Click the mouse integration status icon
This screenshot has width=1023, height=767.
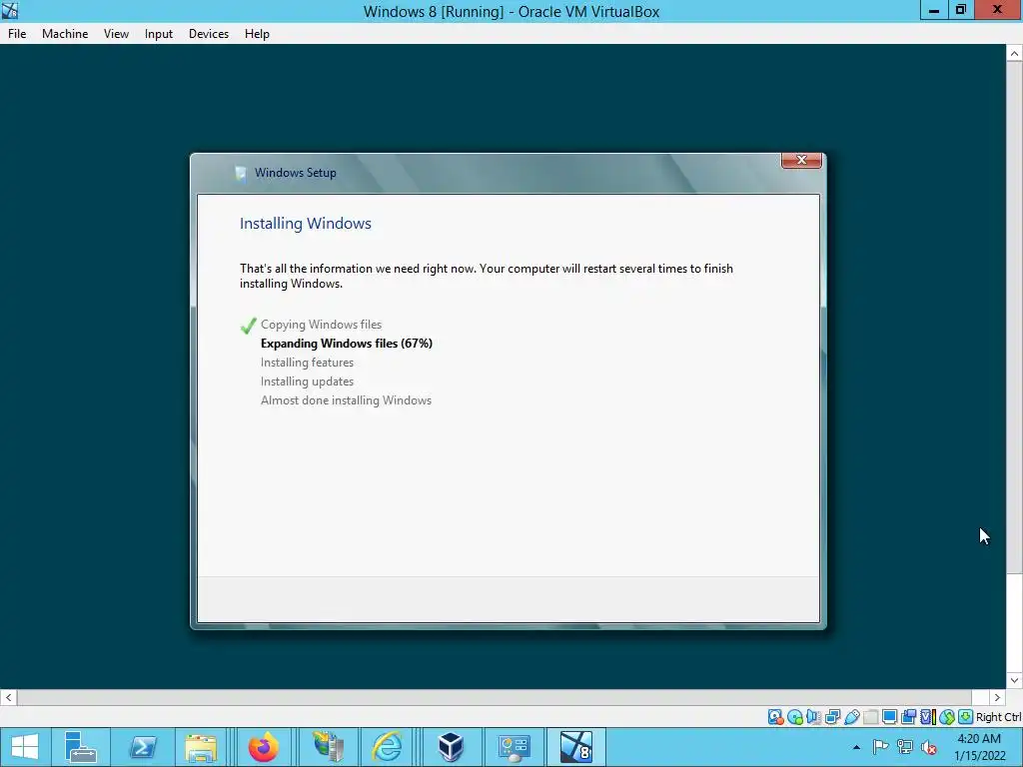(x=947, y=717)
